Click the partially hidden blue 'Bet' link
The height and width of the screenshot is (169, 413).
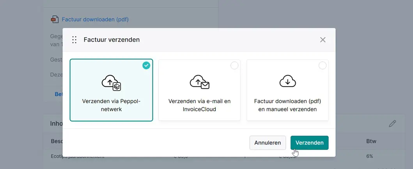58,94
